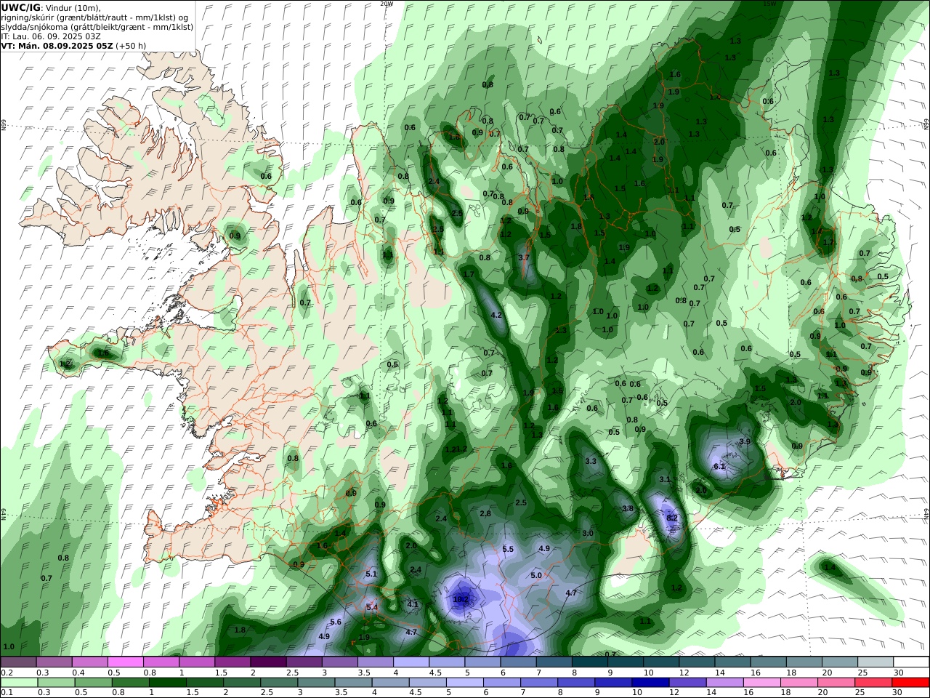Click the 6.1 precipitation value label

coord(720,467)
